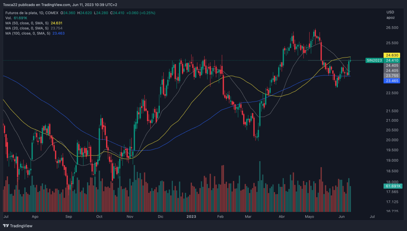Click the apoz label under USD

pyautogui.click(x=389, y=18)
